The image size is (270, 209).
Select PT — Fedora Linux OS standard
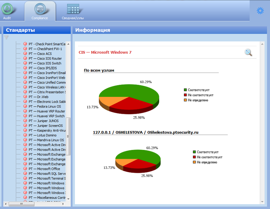[45, 106]
